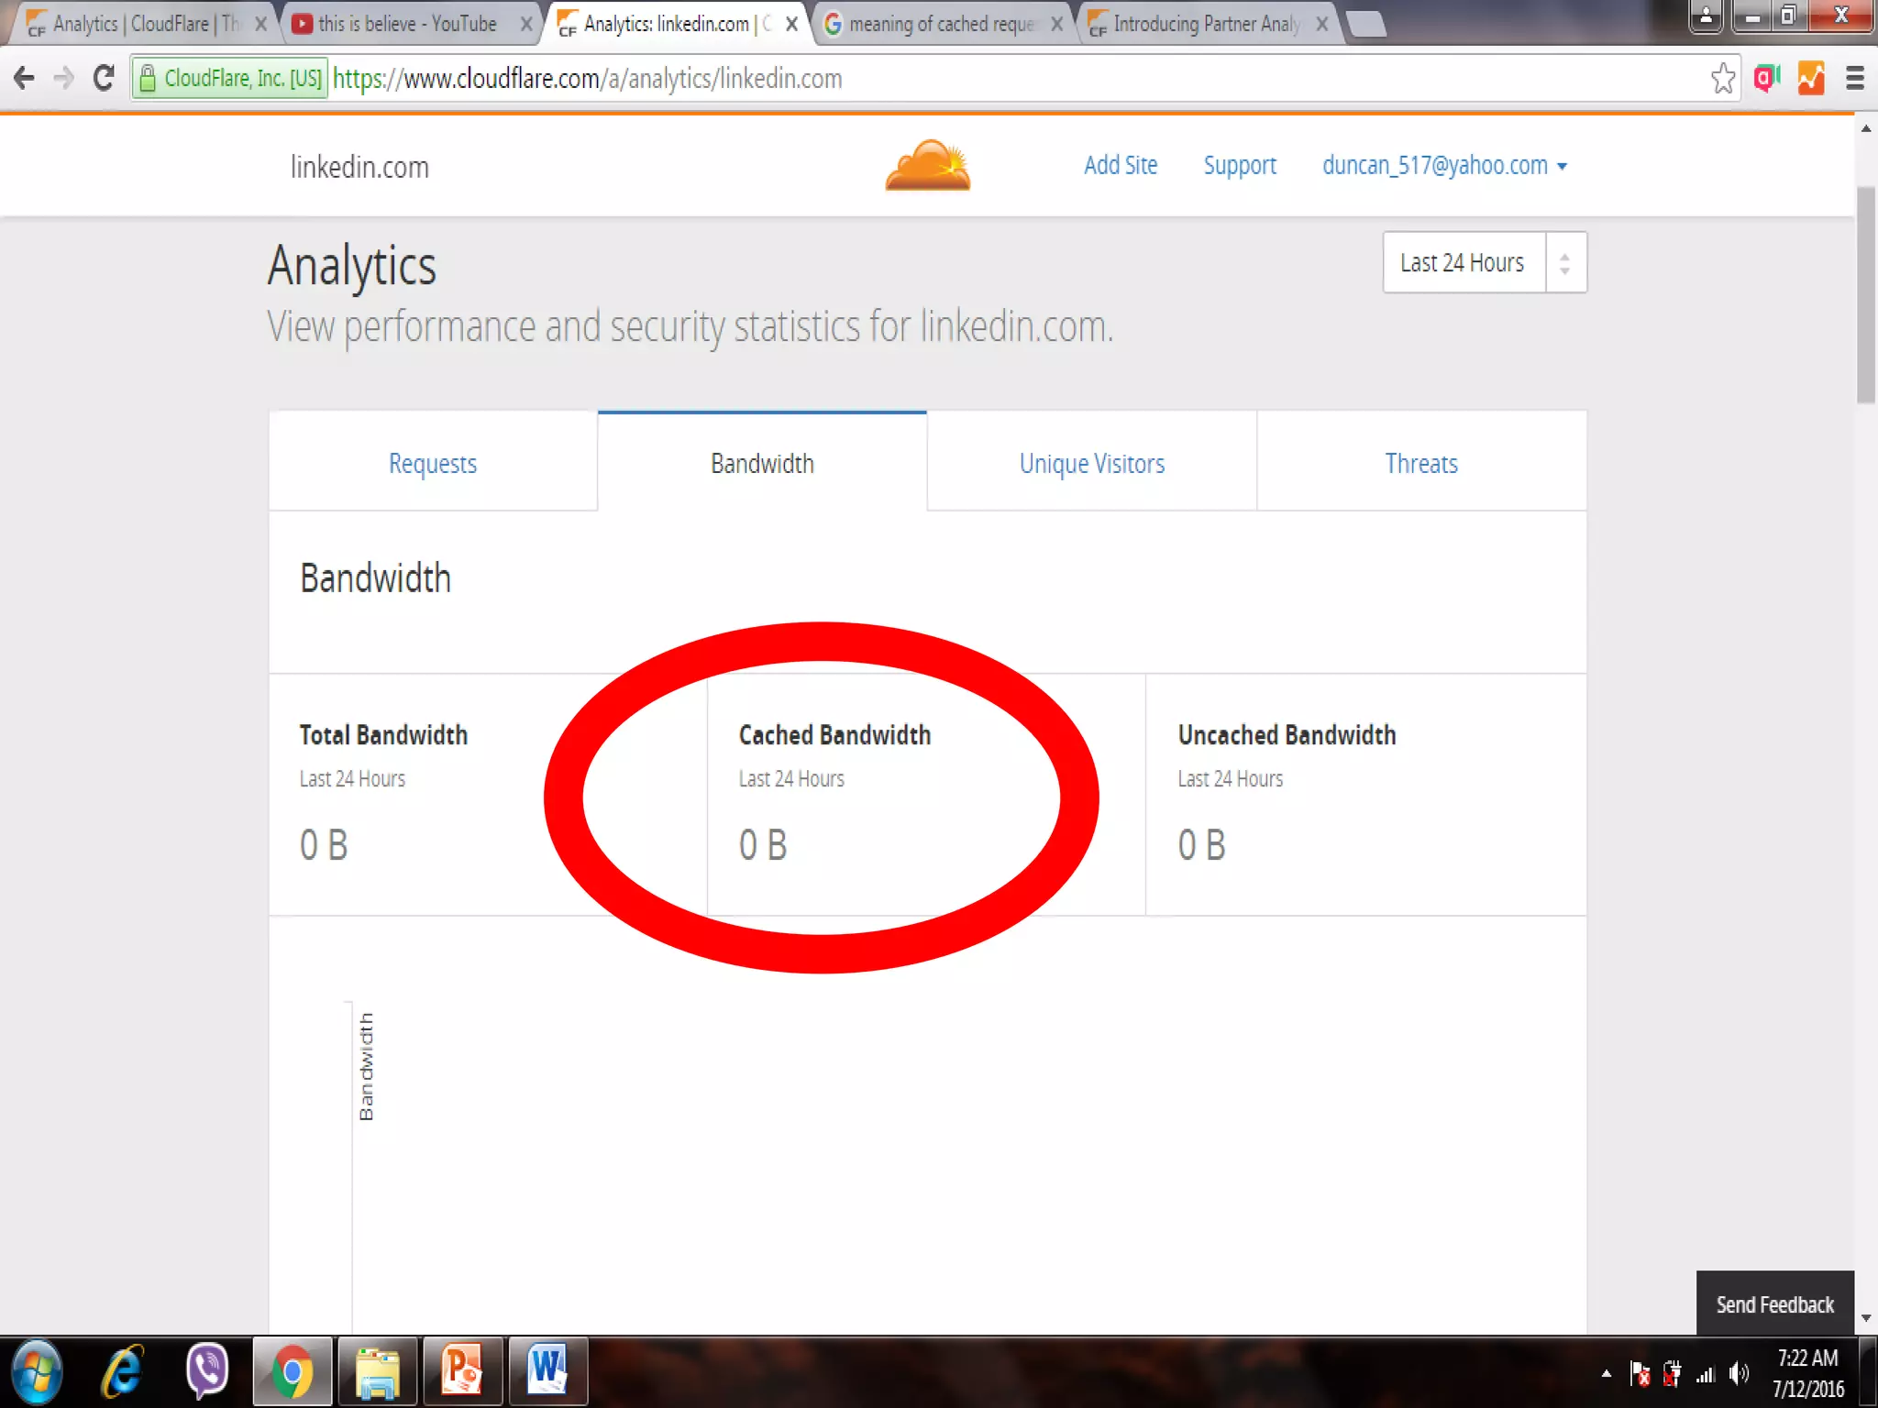Open the Support link
1878x1408 pixels.
pyautogui.click(x=1239, y=166)
